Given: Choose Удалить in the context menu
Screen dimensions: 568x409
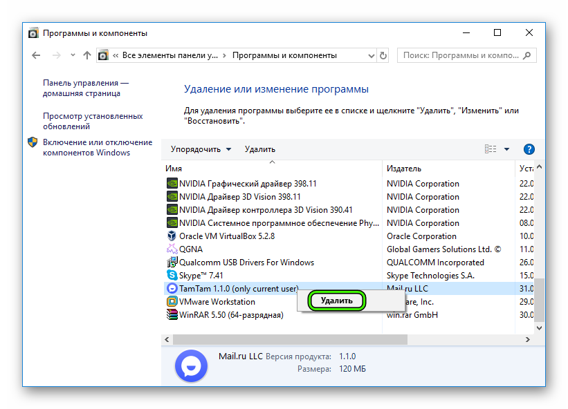Looking at the screenshot, I should coord(336,301).
